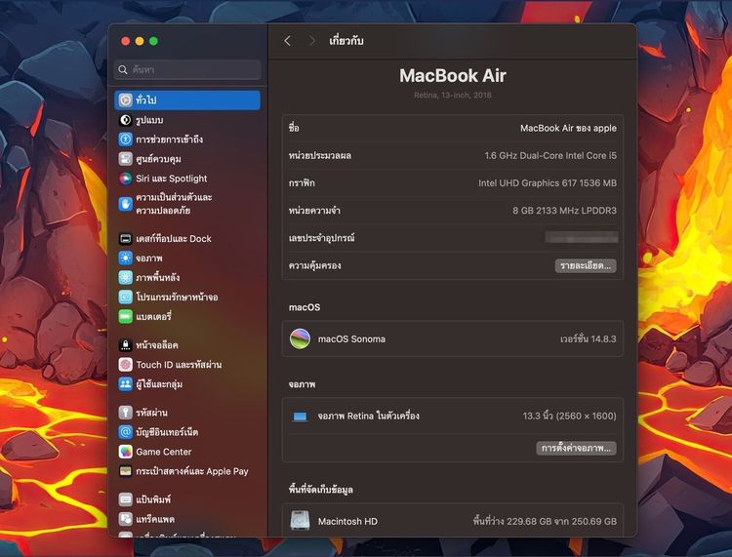Viewport: 732px width, 557px height.
Task: Click the Macintosh HD drive icon
Action: (301, 522)
